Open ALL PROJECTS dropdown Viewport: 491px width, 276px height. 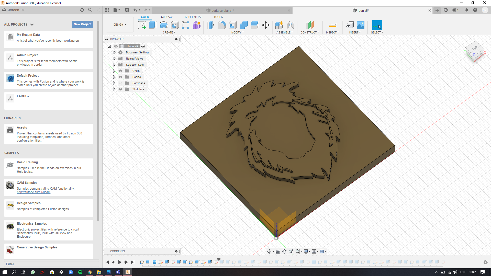19,25
